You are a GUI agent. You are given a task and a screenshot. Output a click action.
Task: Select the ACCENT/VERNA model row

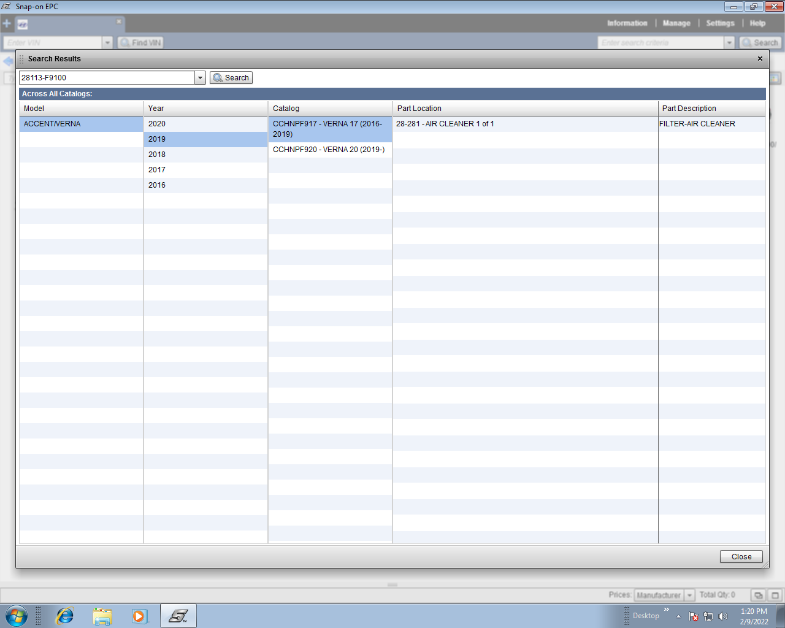(81, 124)
